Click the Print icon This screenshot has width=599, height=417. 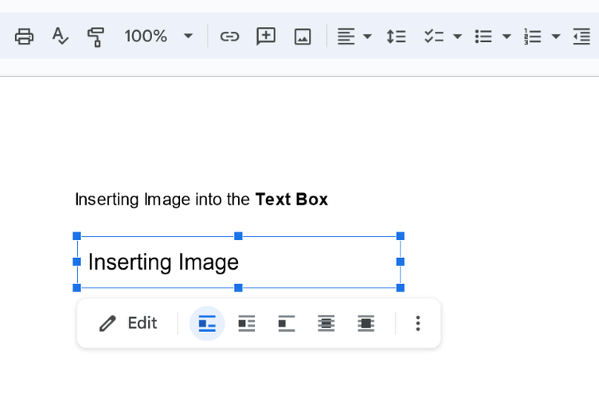(24, 36)
